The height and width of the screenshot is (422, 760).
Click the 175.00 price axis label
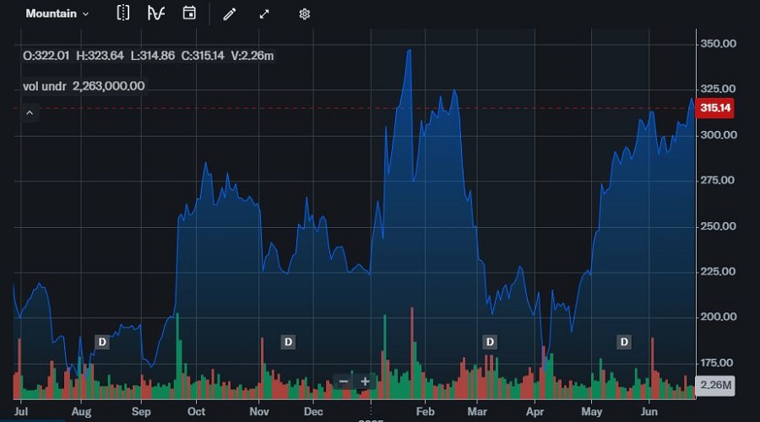pyautogui.click(x=718, y=363)
